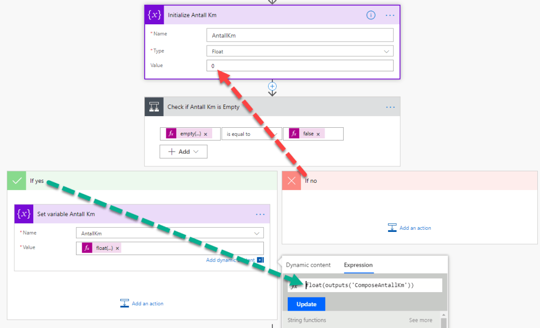Remove the float(...) expression token
Image resolution: width=540 pixels, height=328 pixels.
[x=118, y=248]
